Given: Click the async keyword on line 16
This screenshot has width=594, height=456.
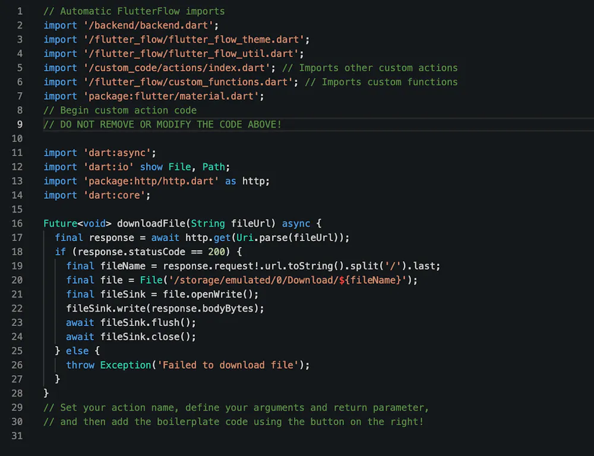Looking at the screenshot, I should 296,223.
